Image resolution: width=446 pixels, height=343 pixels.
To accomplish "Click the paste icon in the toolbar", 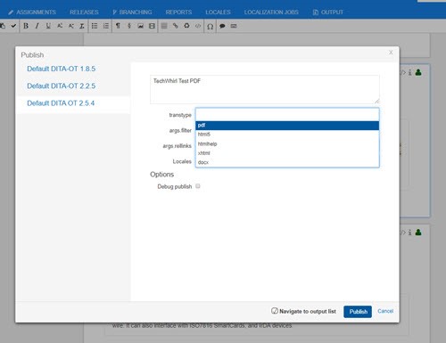I will 3,26.
